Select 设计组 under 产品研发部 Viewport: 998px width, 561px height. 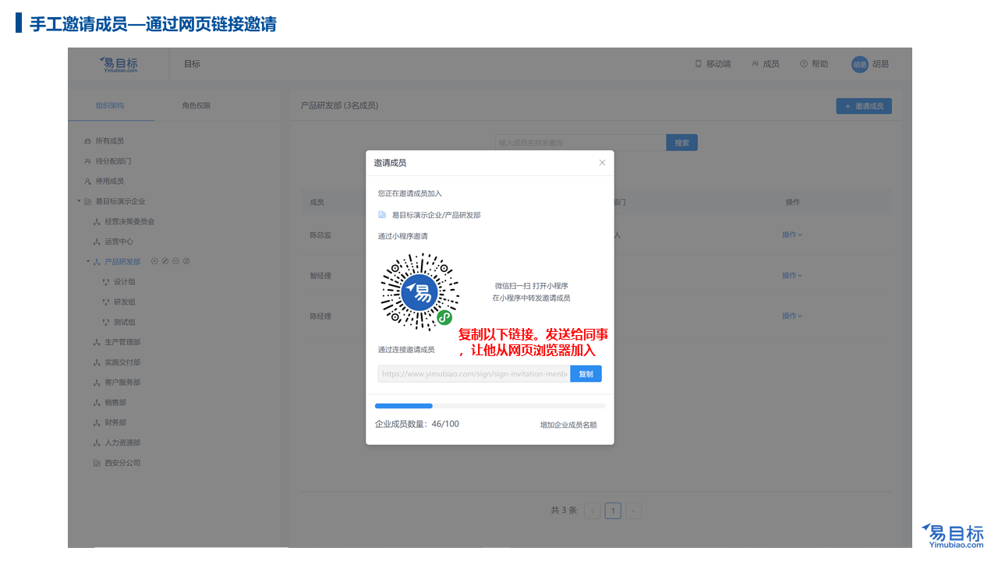125,282
